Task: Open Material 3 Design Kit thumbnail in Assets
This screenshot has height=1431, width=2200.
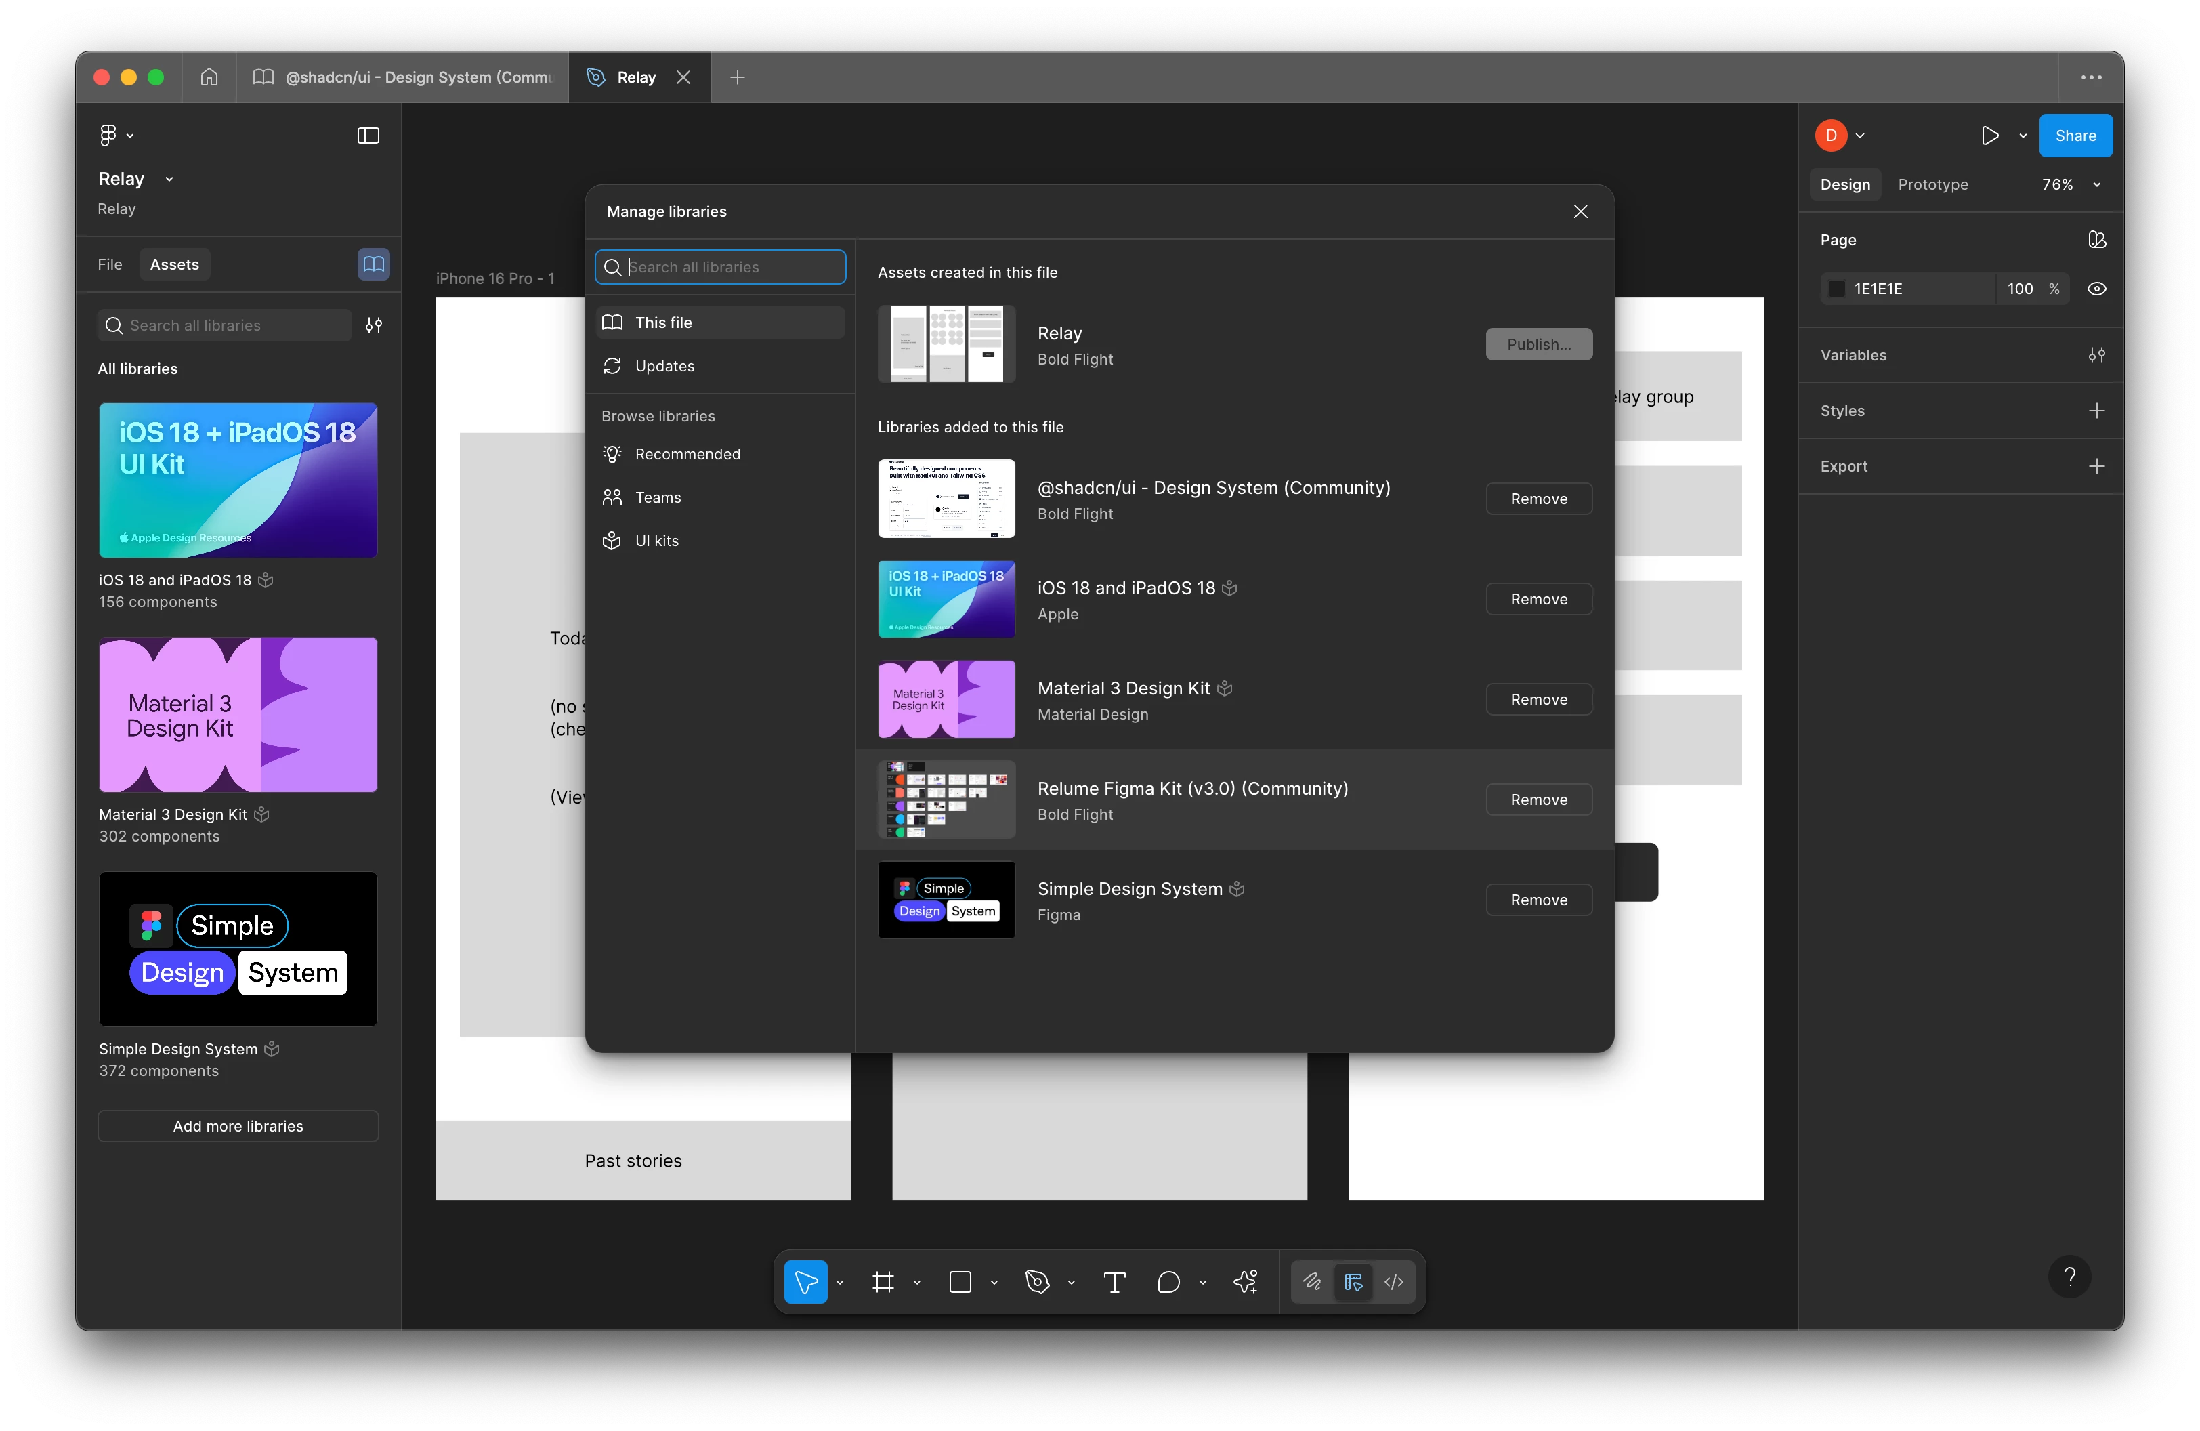Action: [x=238, y=715]
